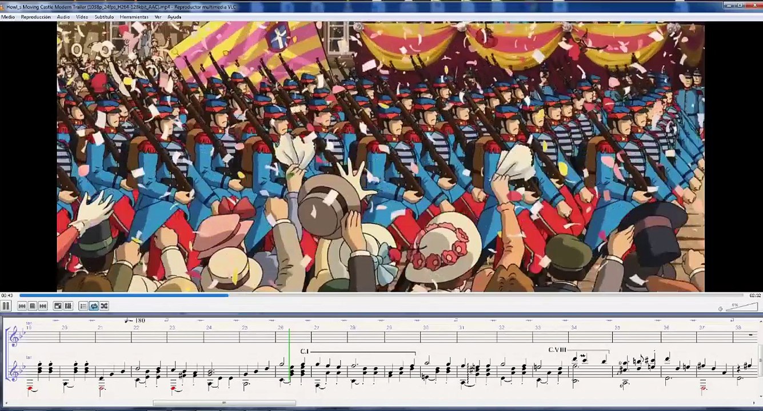Image resolution: width=763 pixels, height=411 pixels.
Task: Click the score scrollbar left arrow
Action: click(x=5, y=403)
